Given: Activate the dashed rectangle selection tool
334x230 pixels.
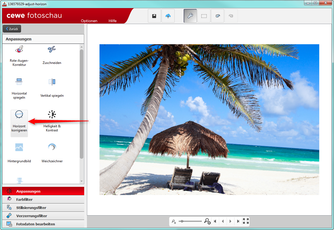Looking at the screenshot, I should [x=204, y=16].
